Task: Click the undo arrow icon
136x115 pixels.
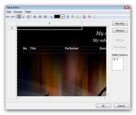Action: (8, 17)
